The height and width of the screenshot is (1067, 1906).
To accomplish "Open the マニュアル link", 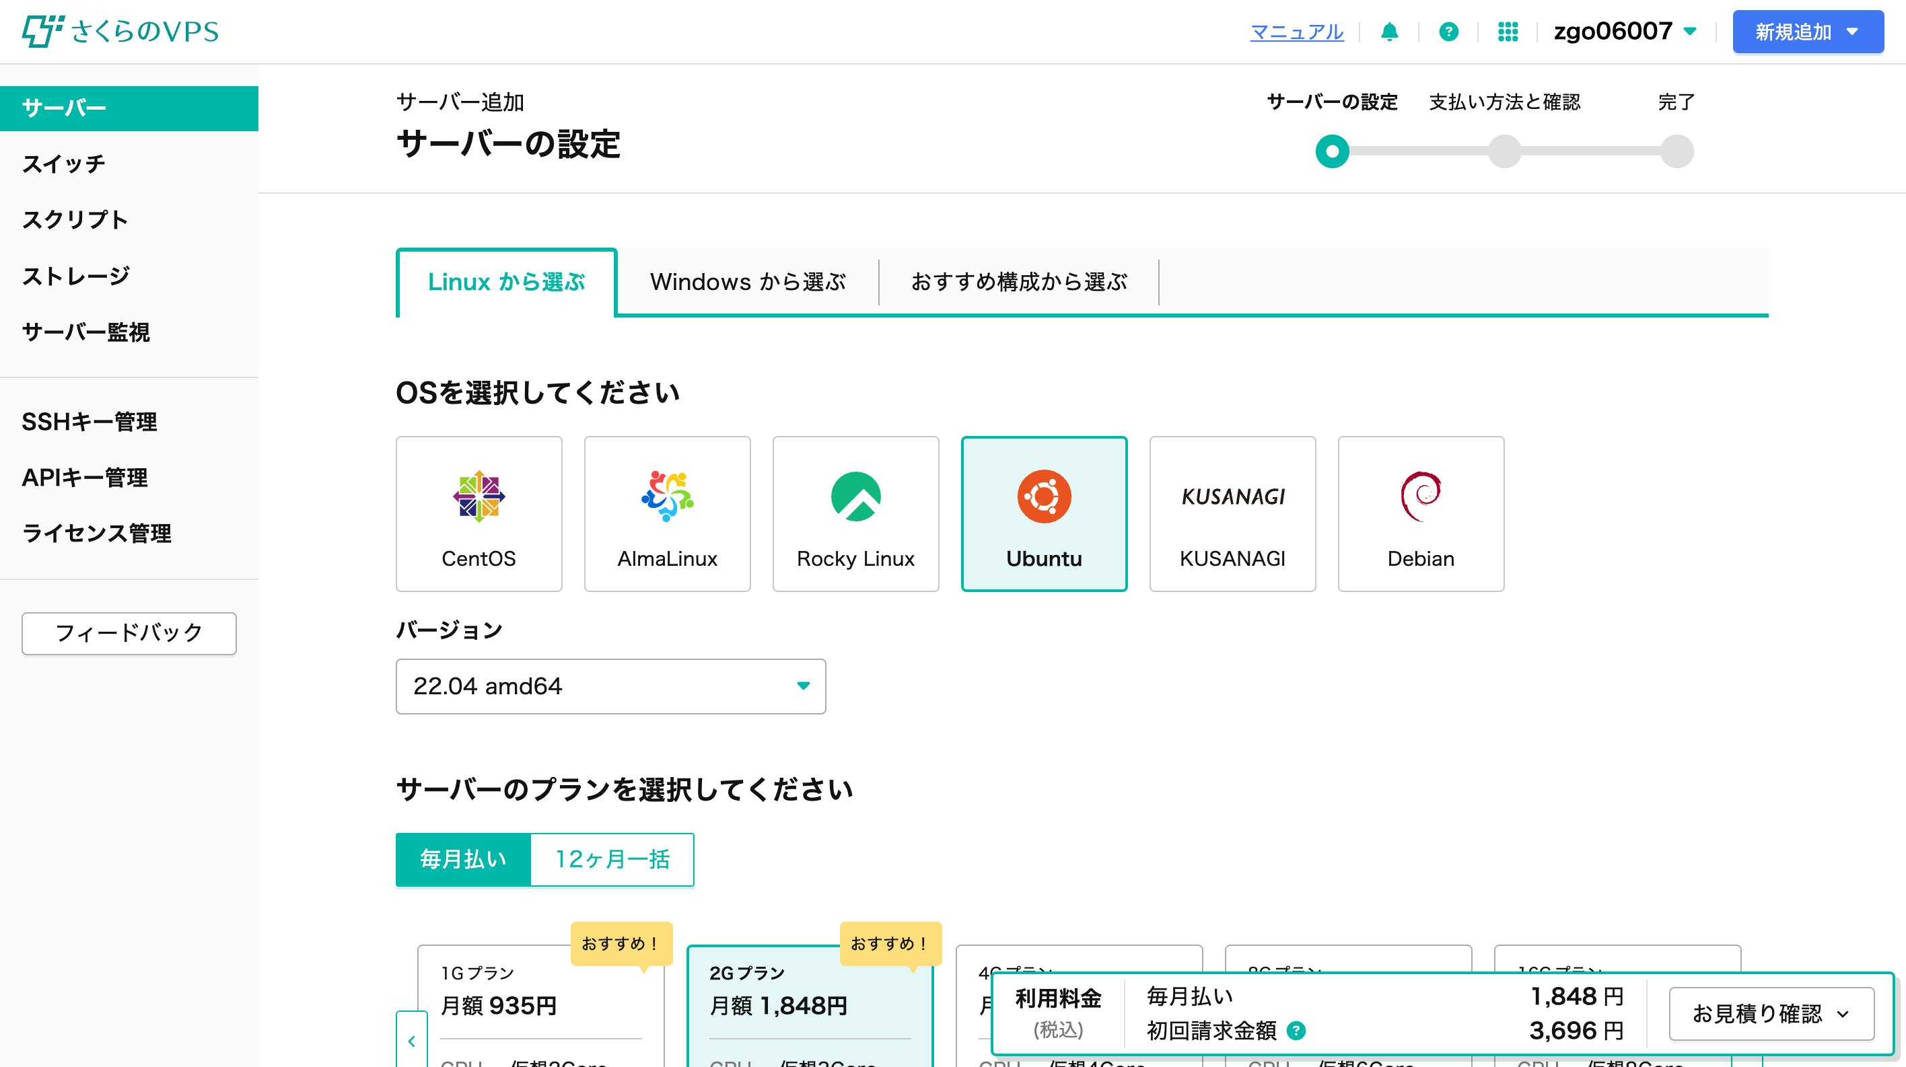I will [1296, 32].
